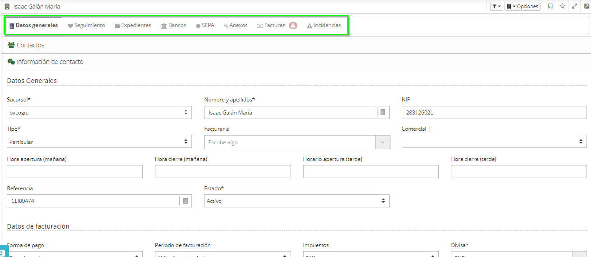Click the expand to fullscreen arrows icon
The image size is (591, 257).
pos(574,6)
